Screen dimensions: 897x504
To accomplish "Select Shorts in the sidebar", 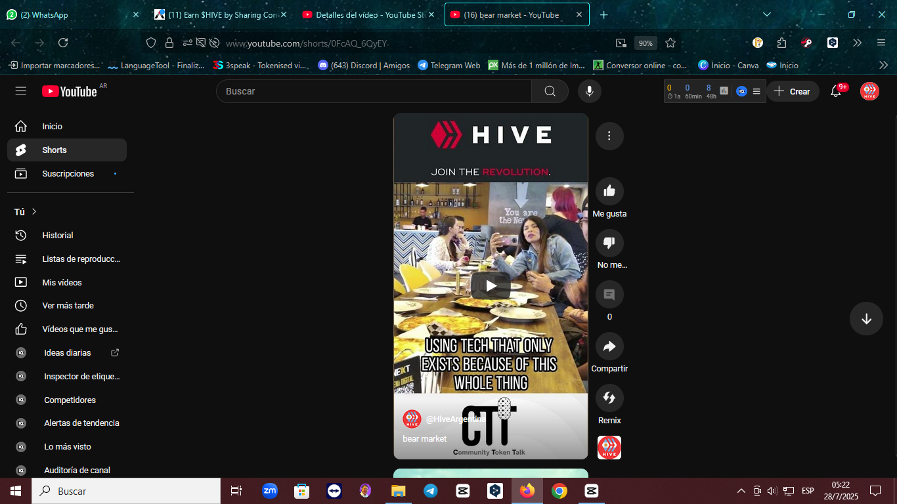I will pyautogui.click(x=67, y=150).
